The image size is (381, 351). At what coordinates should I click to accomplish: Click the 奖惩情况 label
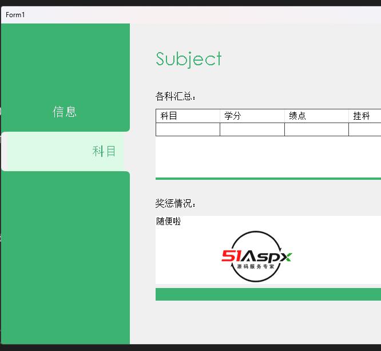[176, 203]
